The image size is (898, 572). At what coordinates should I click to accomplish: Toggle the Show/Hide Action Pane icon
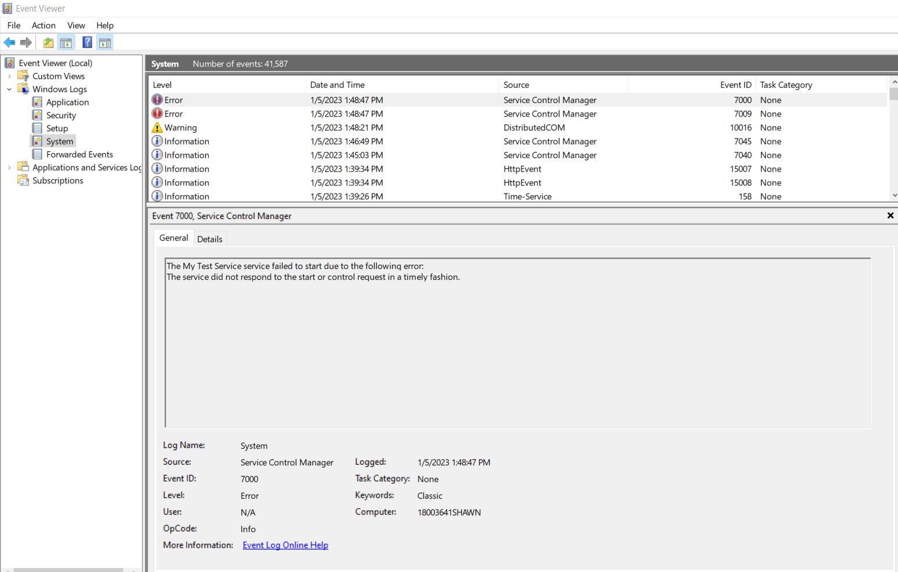coord(105,42)
